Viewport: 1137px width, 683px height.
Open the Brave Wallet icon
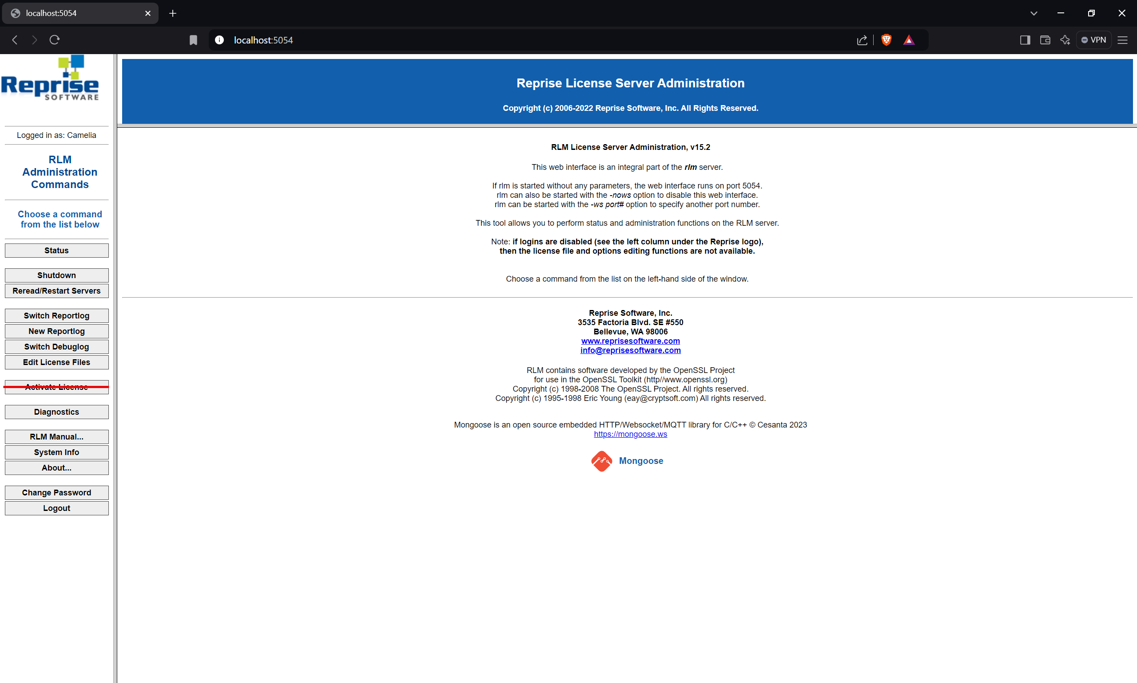1045,40
